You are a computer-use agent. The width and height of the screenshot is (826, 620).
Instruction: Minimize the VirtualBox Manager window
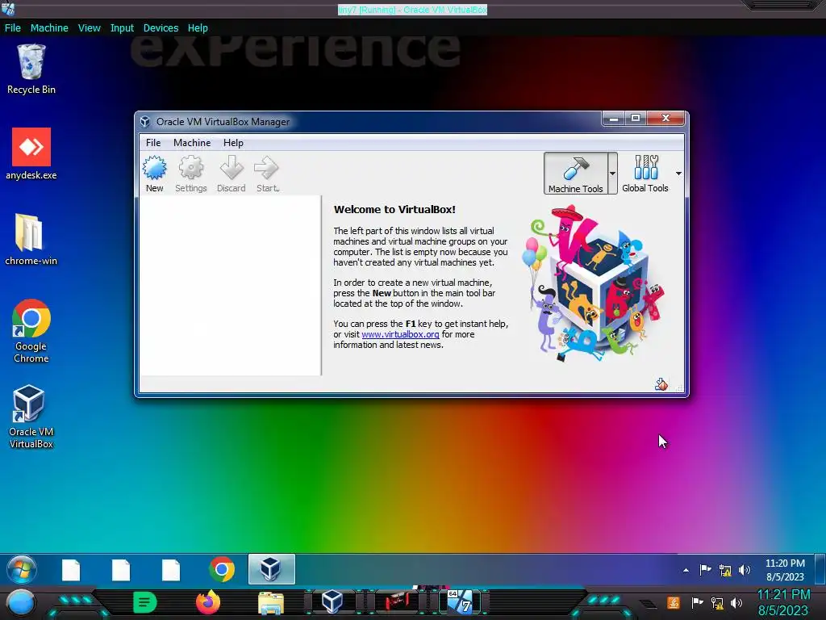click(x=614, y=119)
